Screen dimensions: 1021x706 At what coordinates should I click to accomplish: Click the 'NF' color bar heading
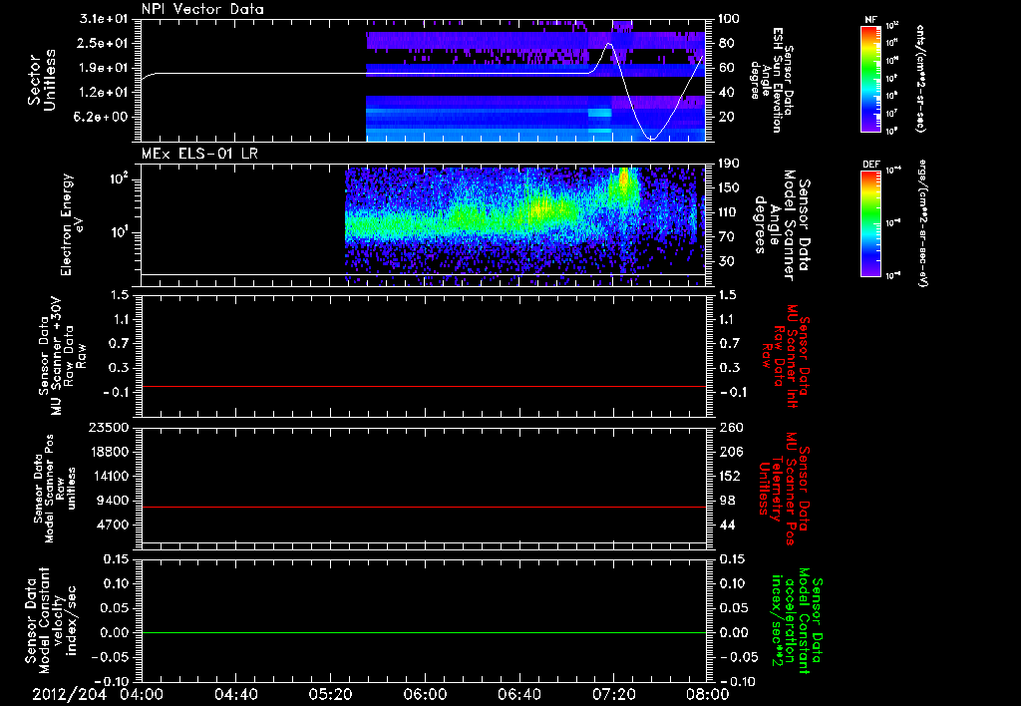870,20
